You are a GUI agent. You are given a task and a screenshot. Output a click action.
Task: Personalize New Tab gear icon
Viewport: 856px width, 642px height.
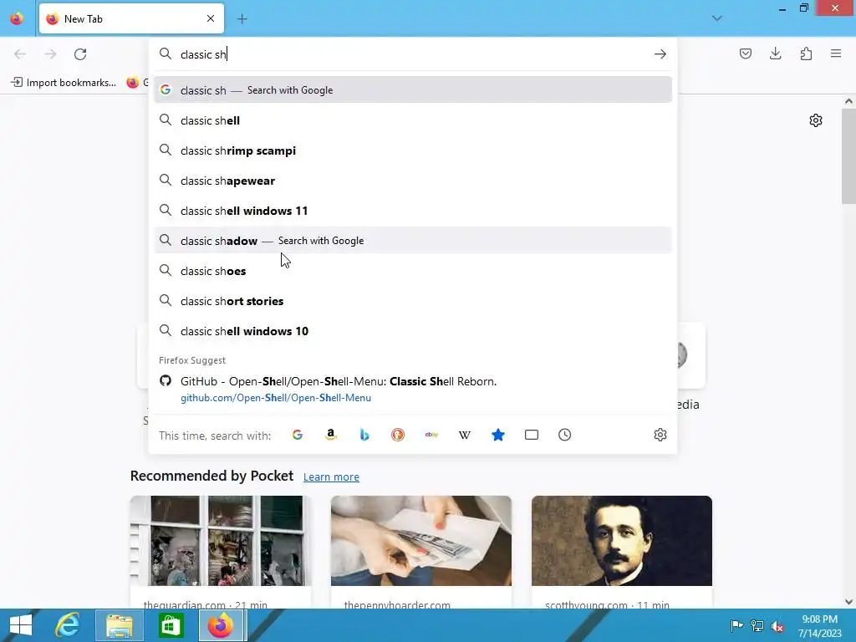(816, 120)
